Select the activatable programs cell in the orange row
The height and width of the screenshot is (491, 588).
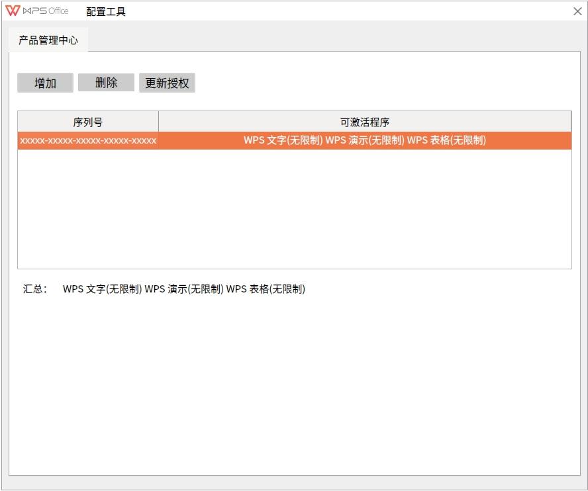[x=365, y=140]
